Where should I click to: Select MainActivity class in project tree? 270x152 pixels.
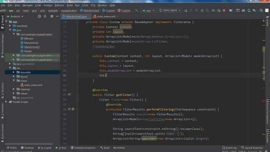pyautogui.click(x=30, y=43)
